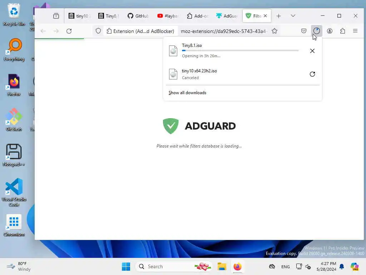Screen dimensions: 366x275
Task: Open the Firefox account icon
Action: 330,31
